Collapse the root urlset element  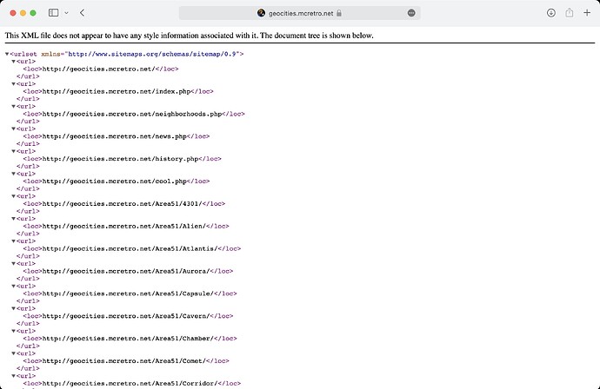pyautogui.click(x=8, y=54)
